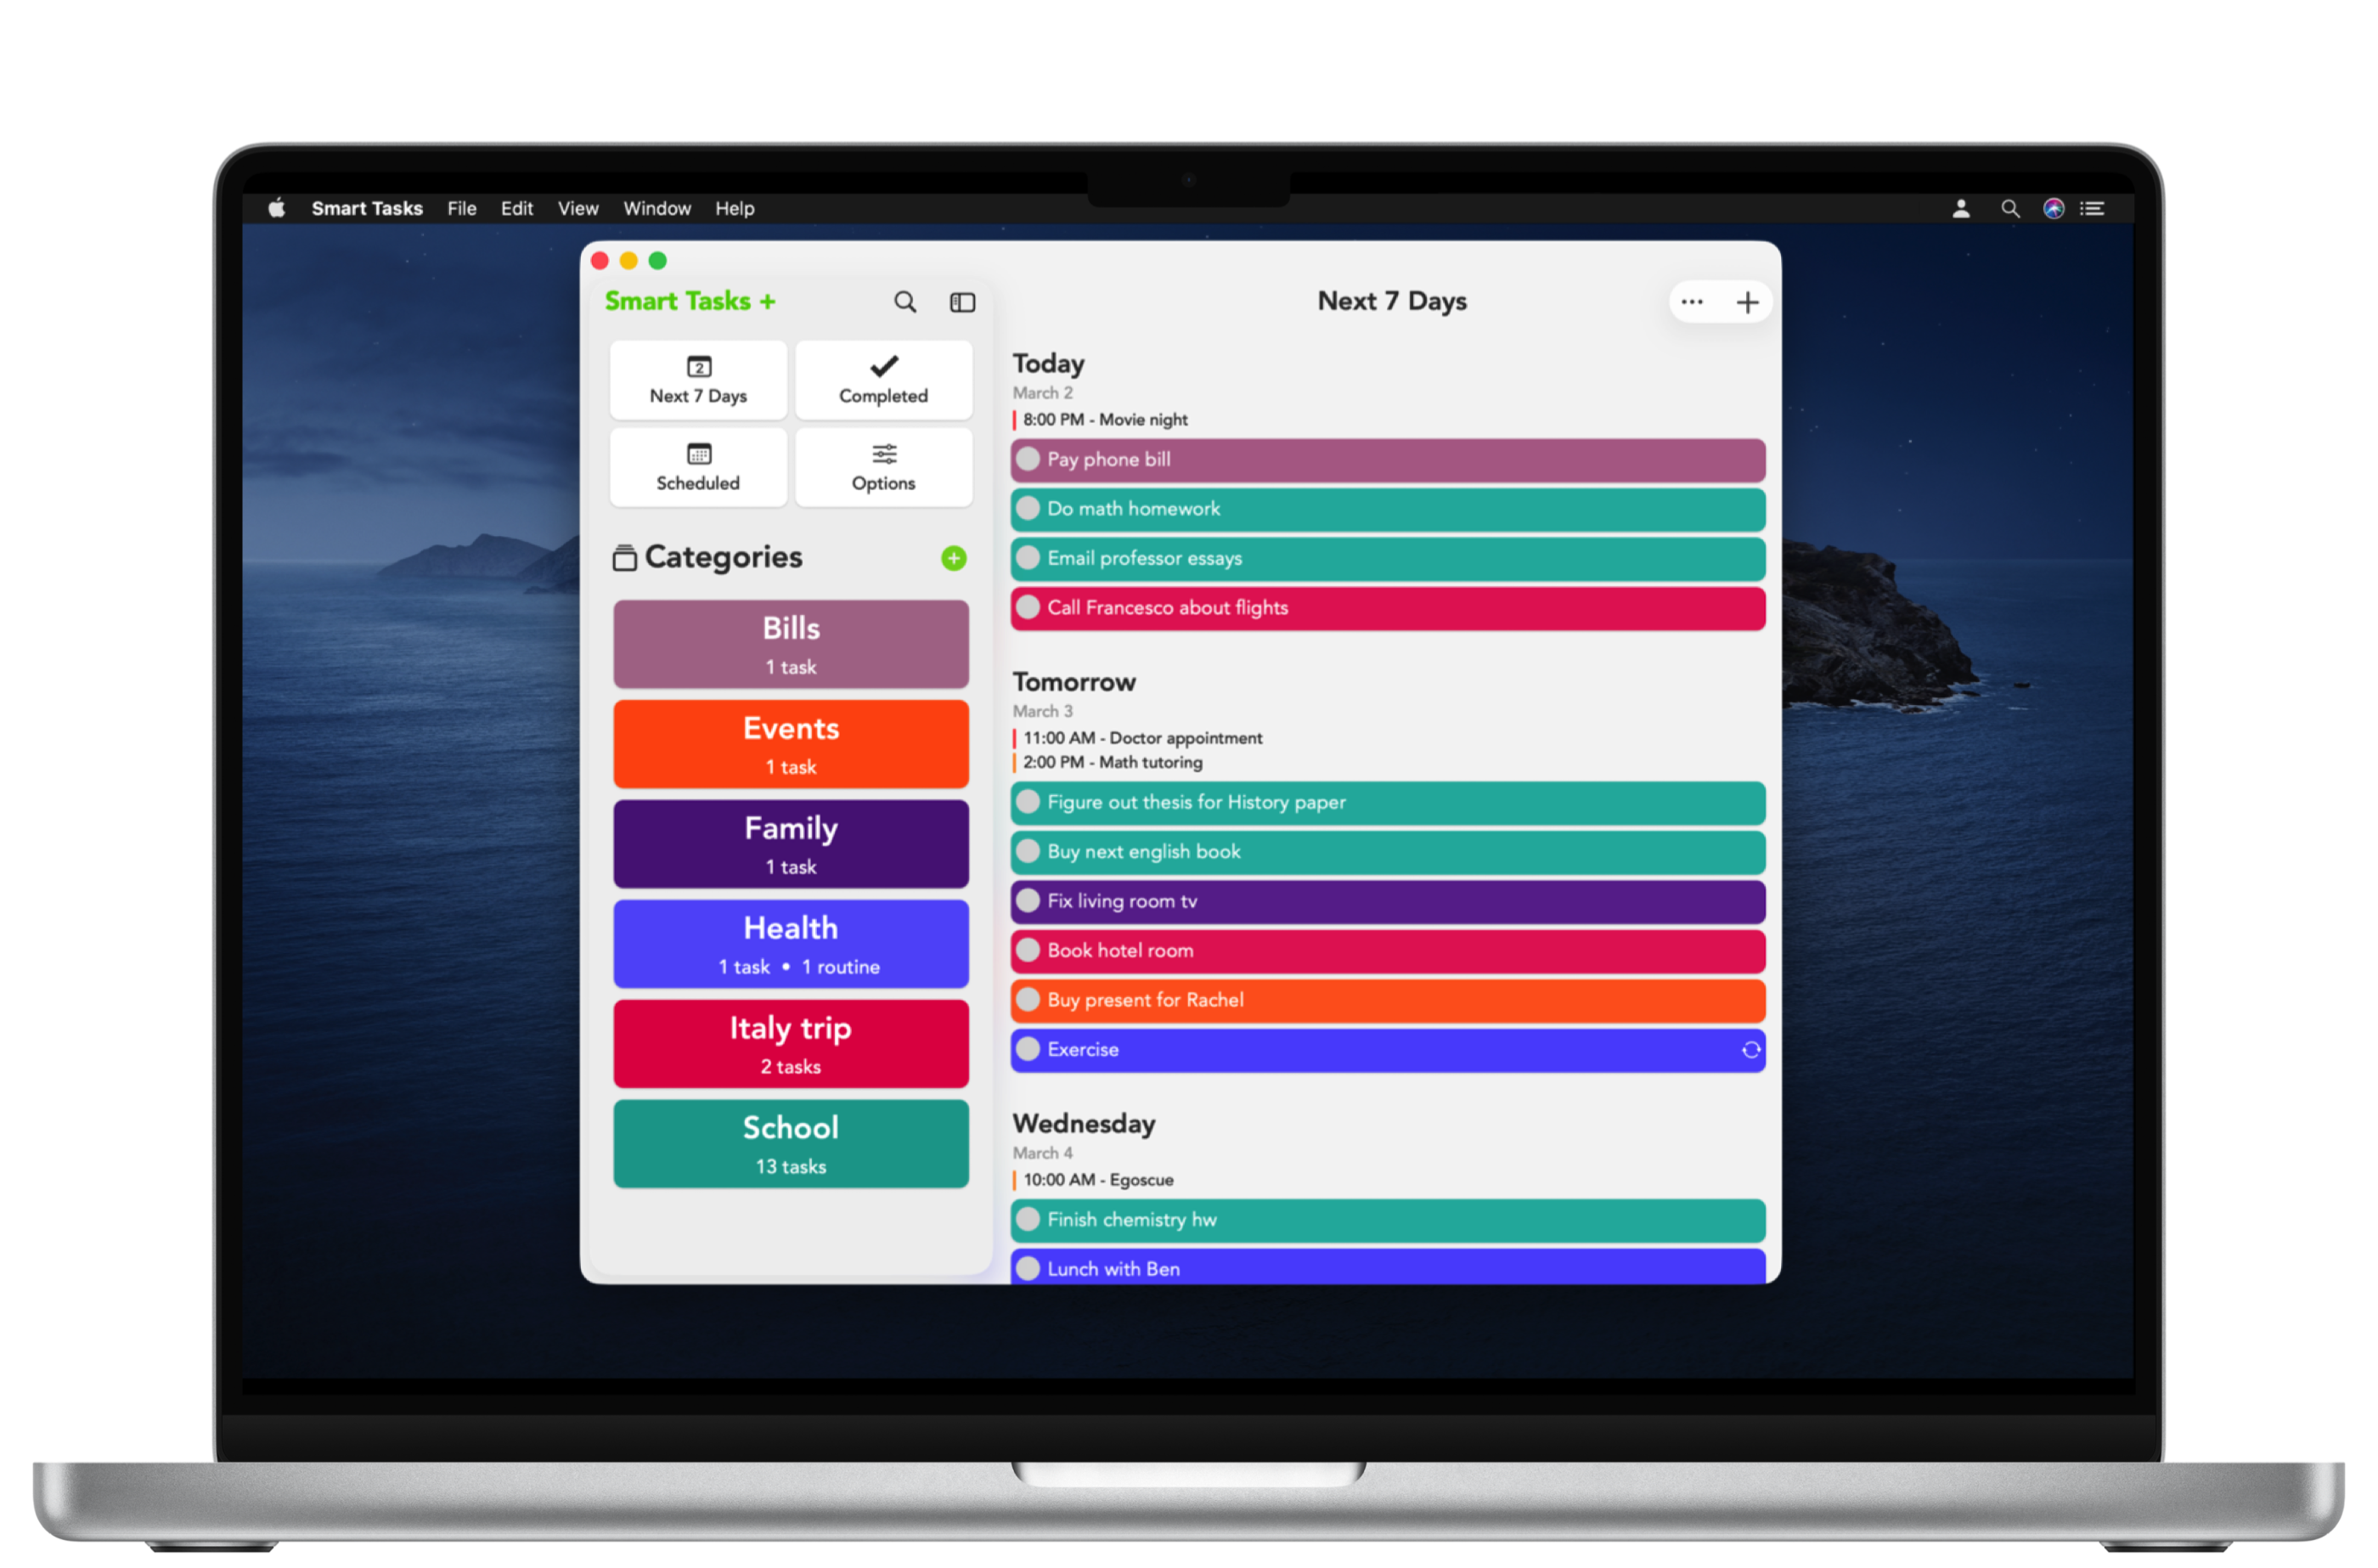Viewport: 2378px width, 1568px height.
Task: Check off Do math homework
Action: click(1028, 509)
